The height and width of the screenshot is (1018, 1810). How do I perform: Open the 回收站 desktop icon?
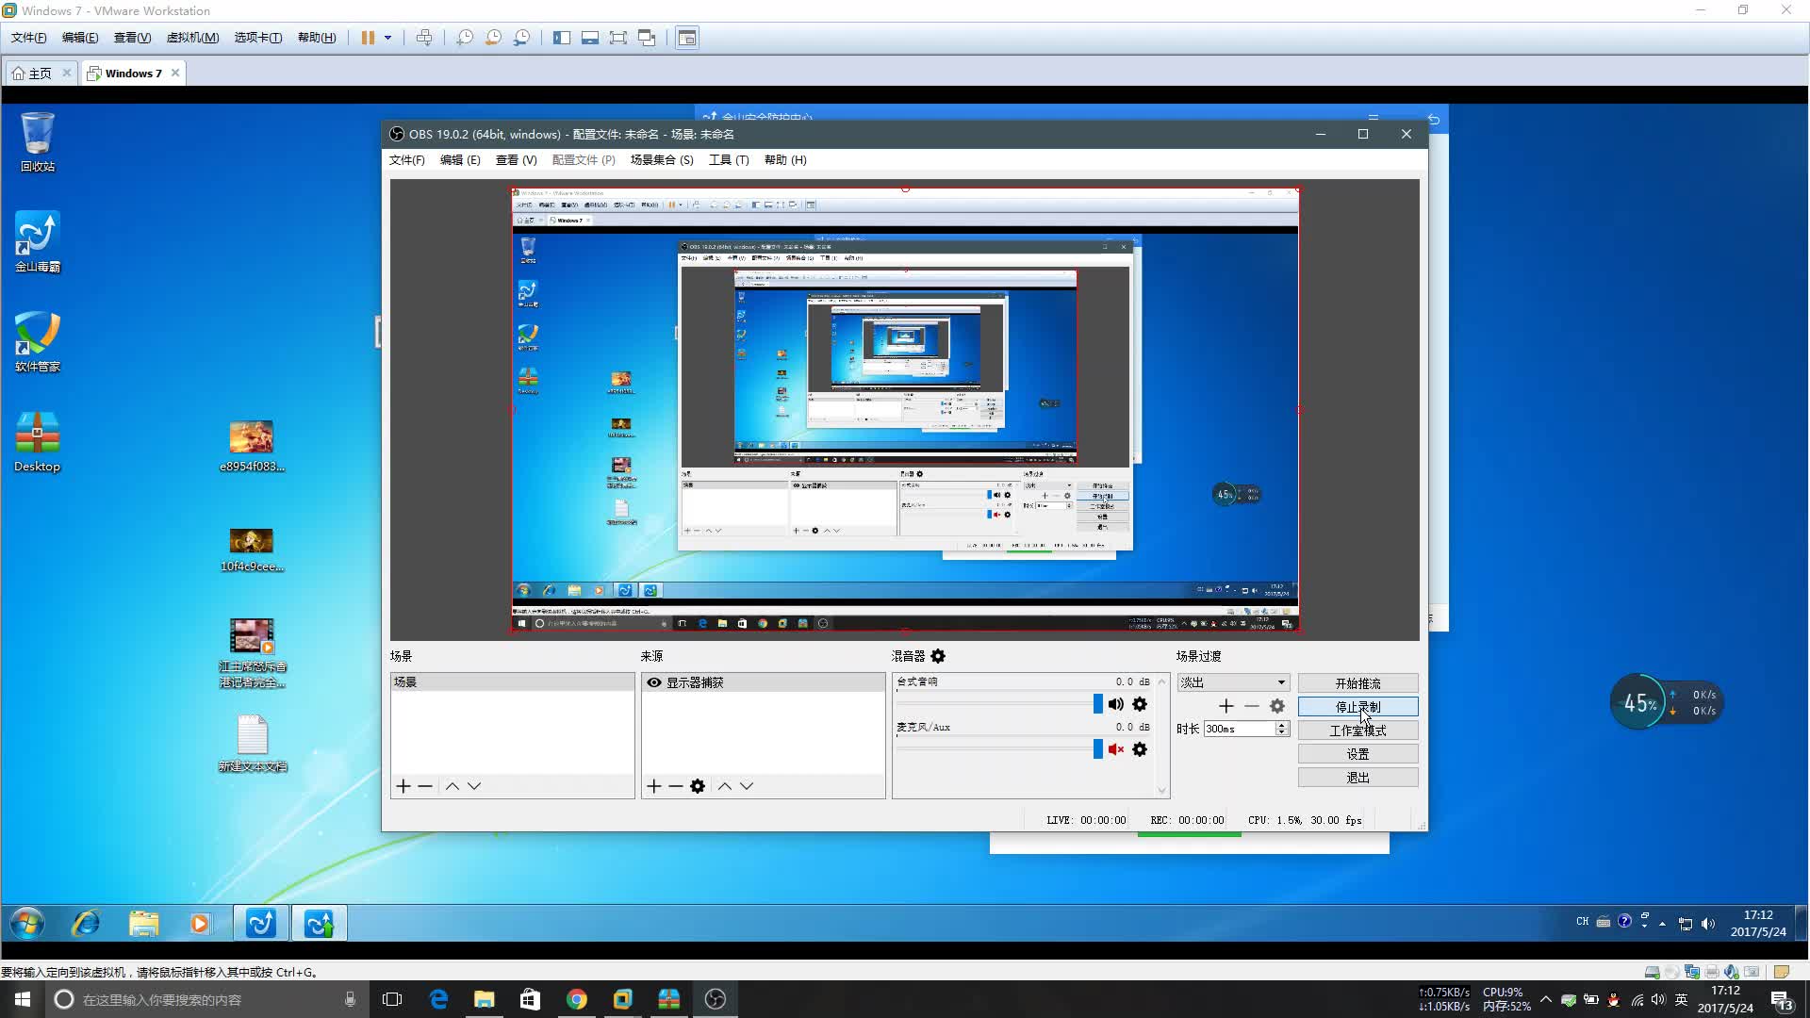point(38,141)
